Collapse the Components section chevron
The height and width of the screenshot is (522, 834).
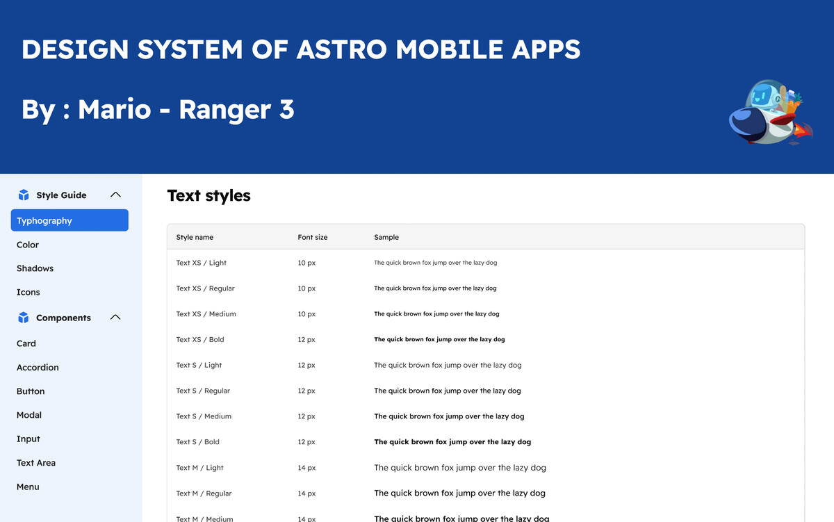(x=116, y=318)
